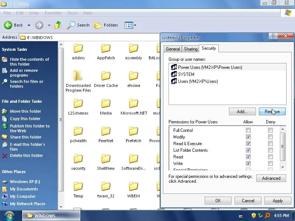Image resolution: width=295 pixels, height=221 pixels.
Task: Open the Back history dropdown arrow
Action: pyautogui.click(x=29, y=25)
